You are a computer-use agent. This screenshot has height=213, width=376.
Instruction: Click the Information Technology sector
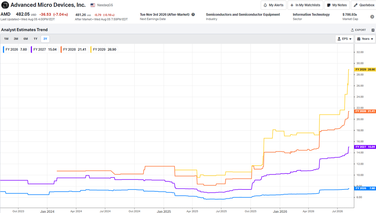[x=311, y=14]
